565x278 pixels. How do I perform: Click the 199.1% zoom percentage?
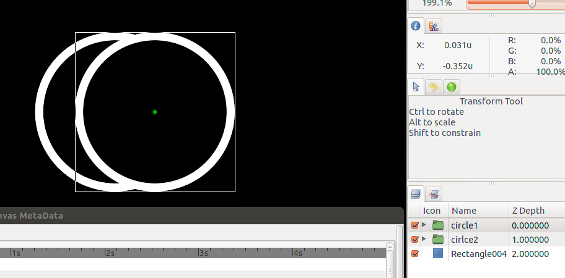(x=436, y=3)
